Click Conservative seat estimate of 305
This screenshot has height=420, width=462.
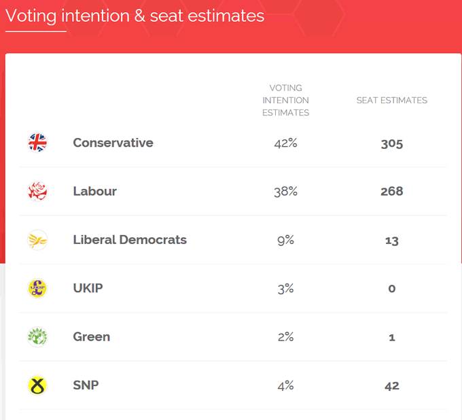click(392, 143)
